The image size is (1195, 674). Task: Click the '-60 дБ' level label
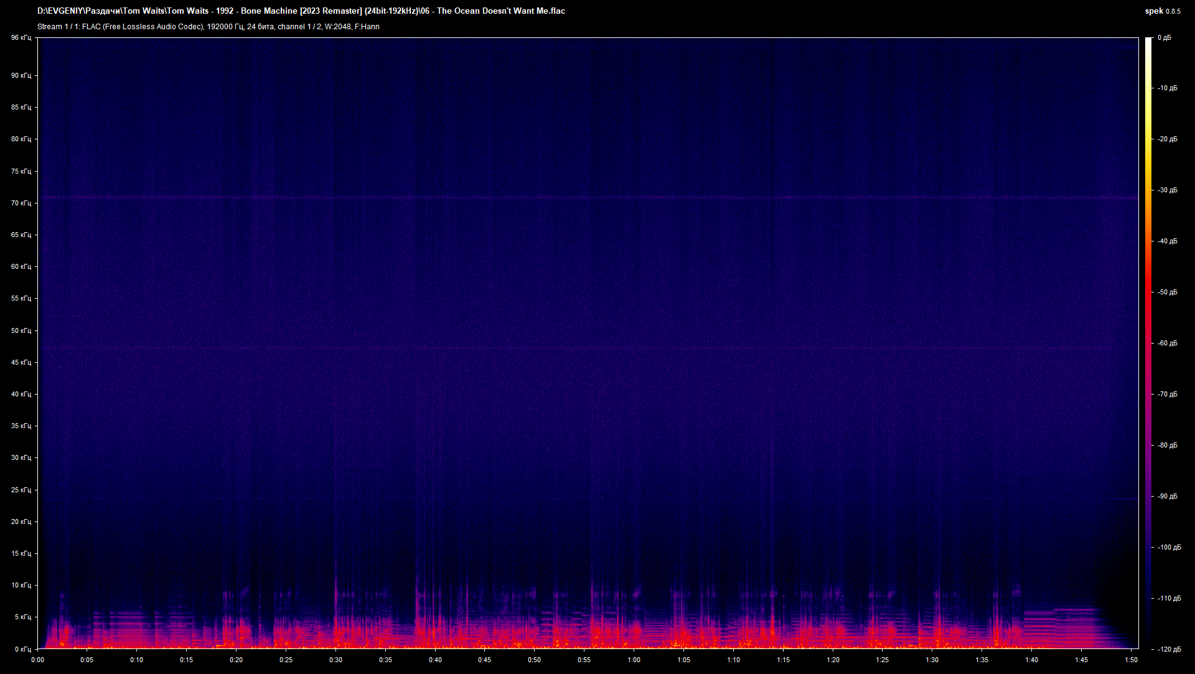pyautogui.click(x=1168, y=344)
